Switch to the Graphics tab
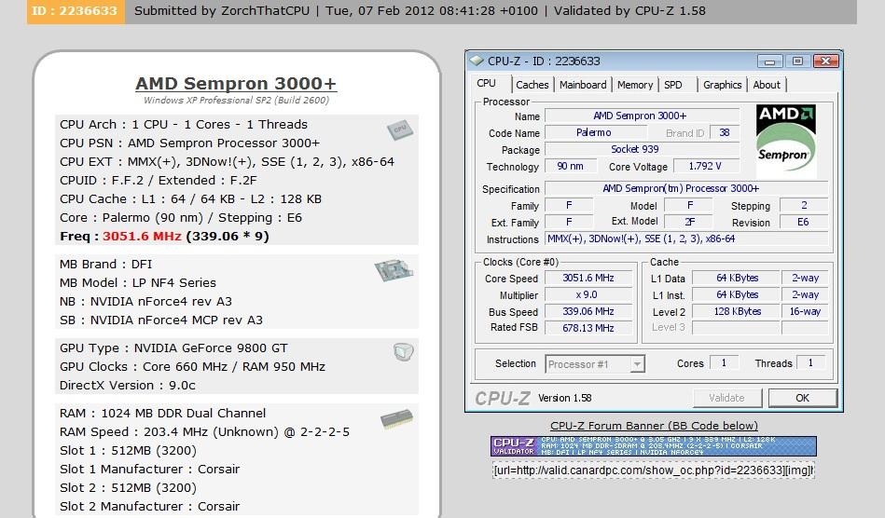Screen dimensions: 885x518 pyautogui.click(x=723, y=85)
